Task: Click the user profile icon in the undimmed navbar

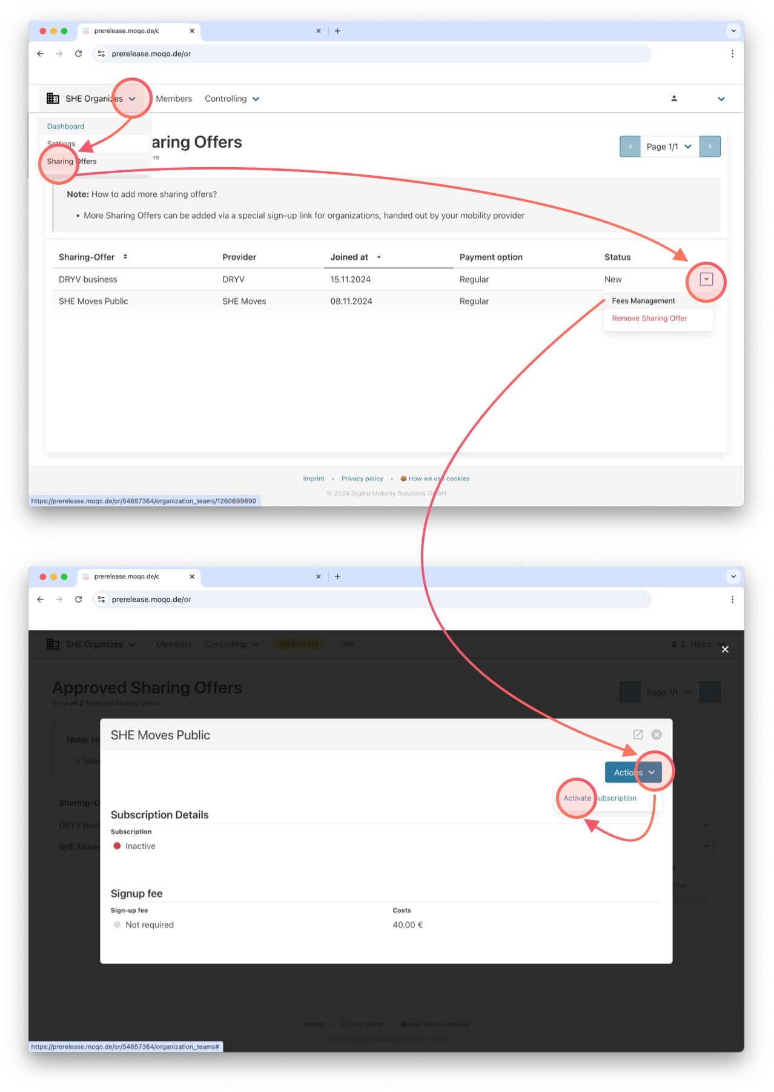Action: click(x=674, y=99)
